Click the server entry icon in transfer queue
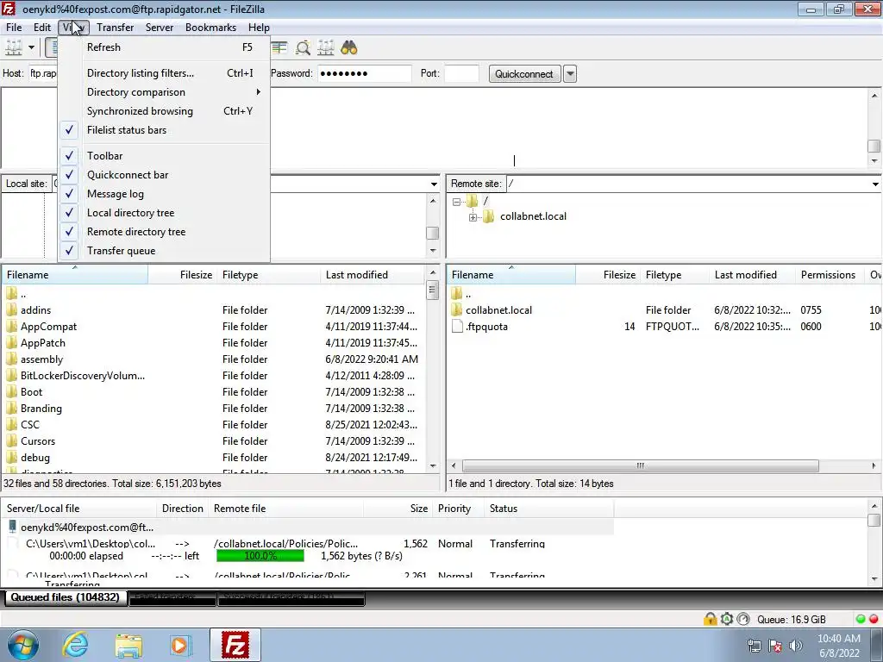Viewport: 883px width, 662px height. (12, 527)
